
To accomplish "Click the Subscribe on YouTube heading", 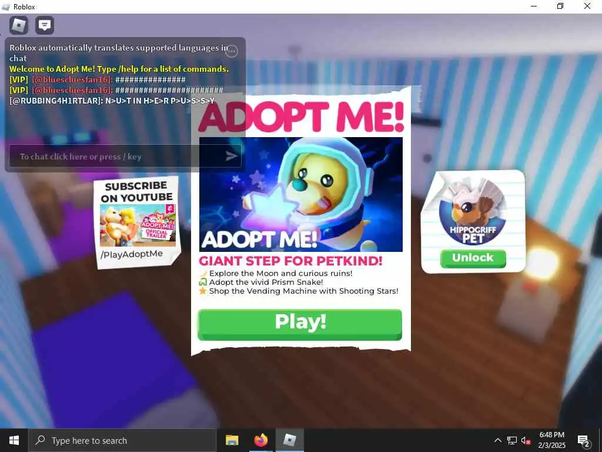I will pyautogui.click(x=136, y=191).
